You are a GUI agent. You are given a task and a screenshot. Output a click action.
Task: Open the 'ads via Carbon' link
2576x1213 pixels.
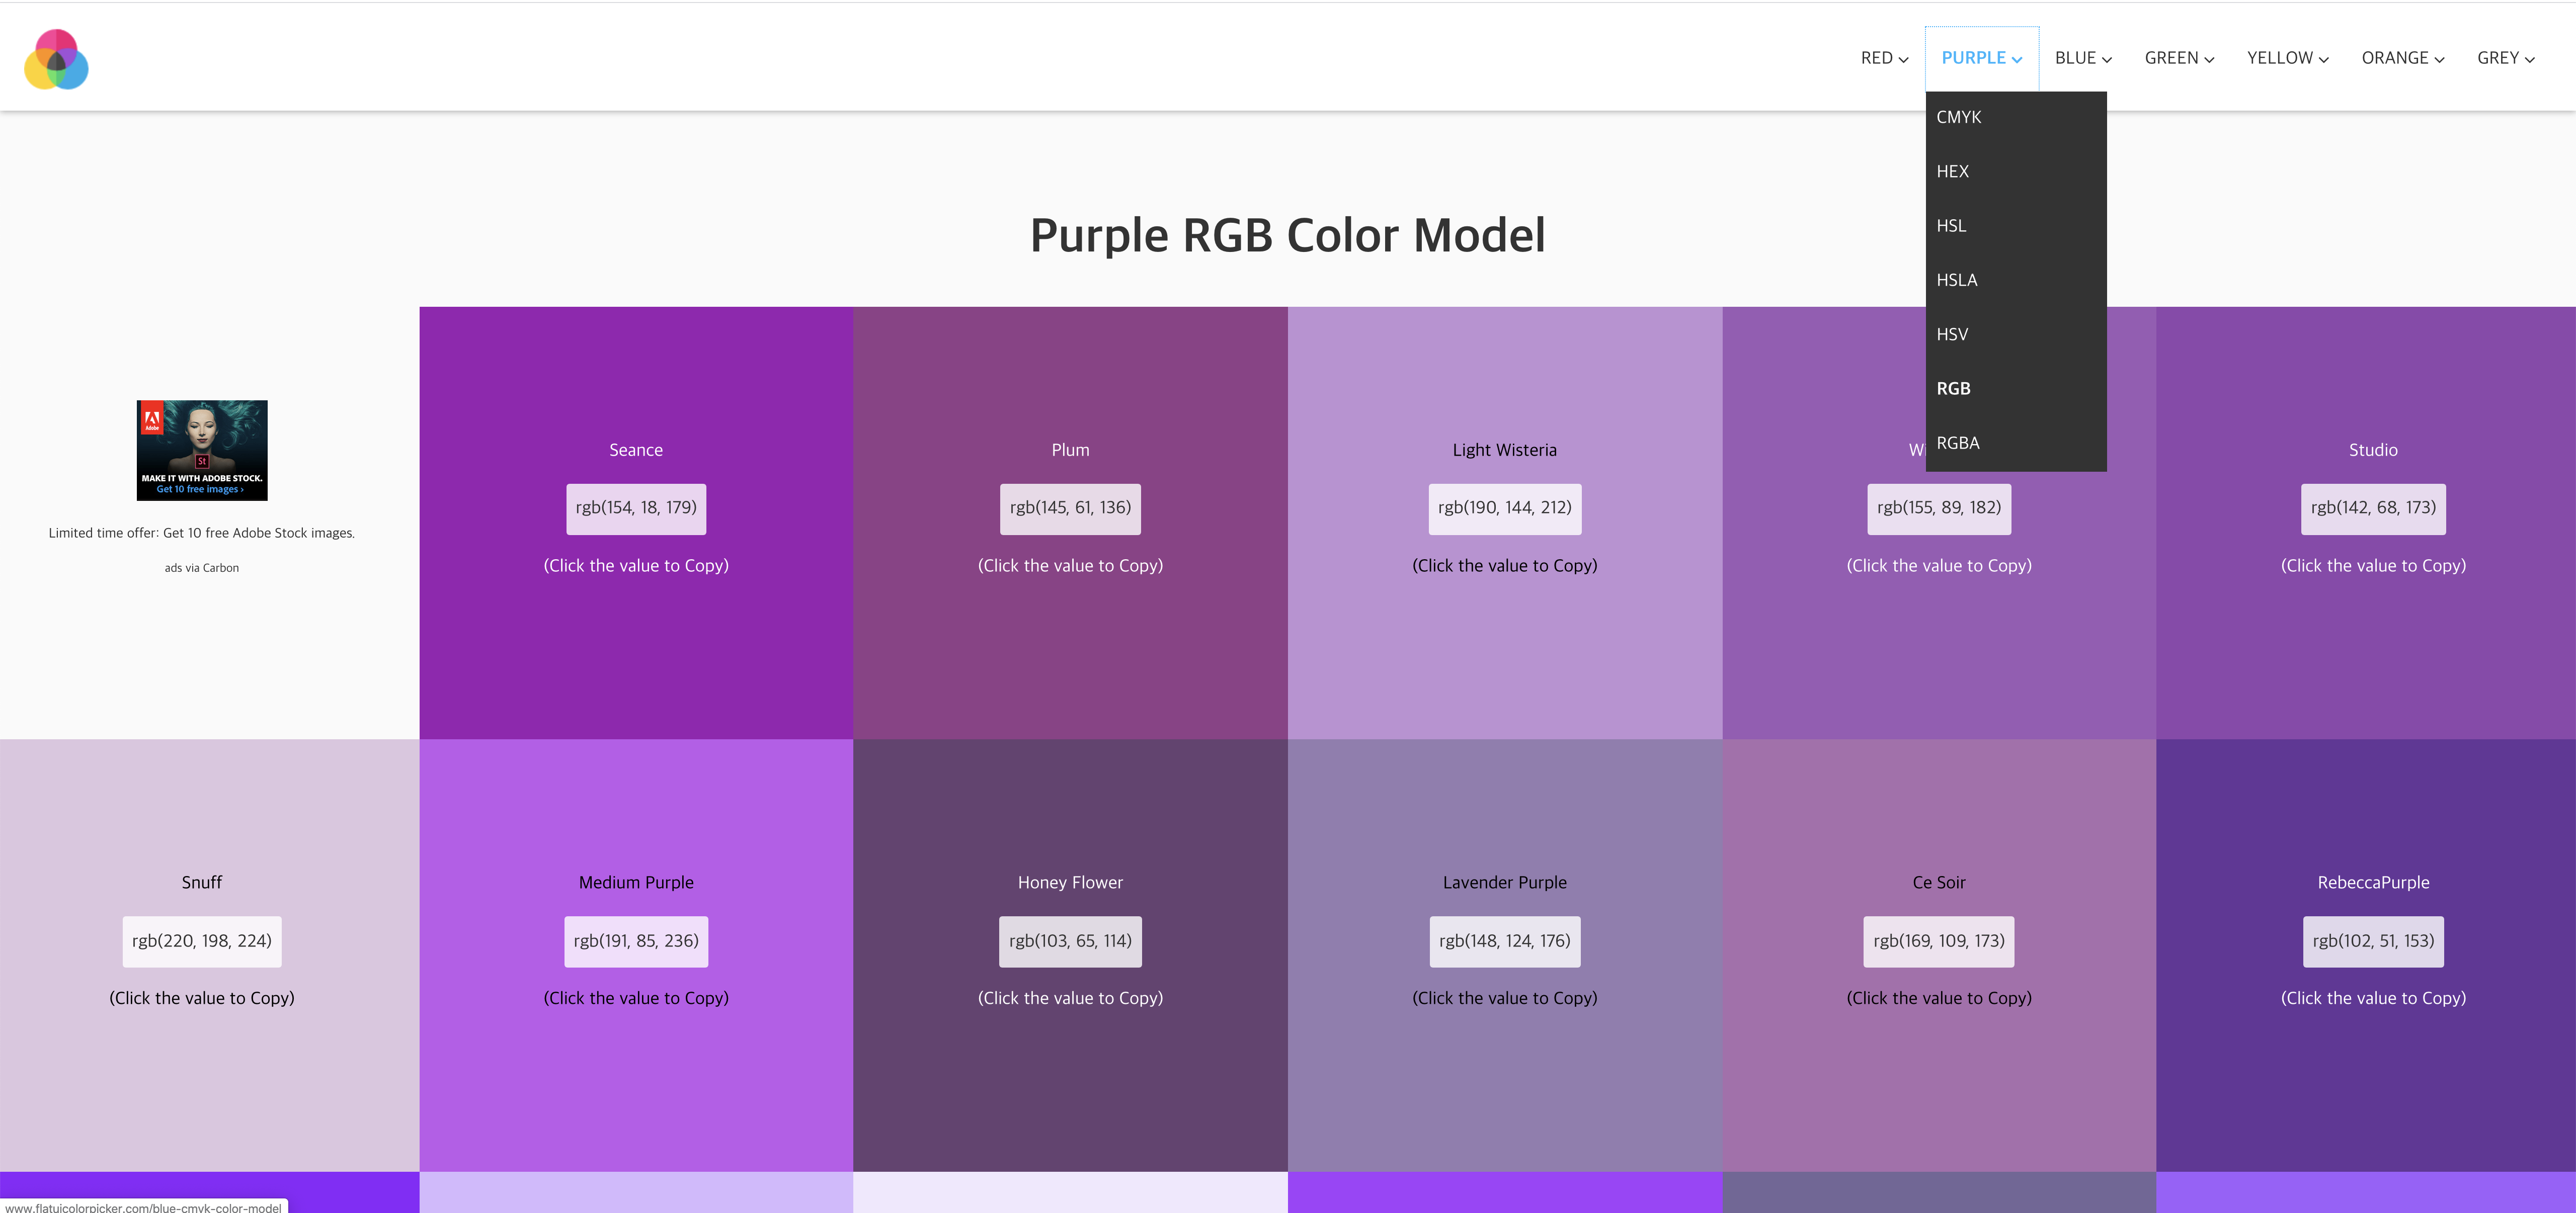pyautogui.click(x=202, y=568)
